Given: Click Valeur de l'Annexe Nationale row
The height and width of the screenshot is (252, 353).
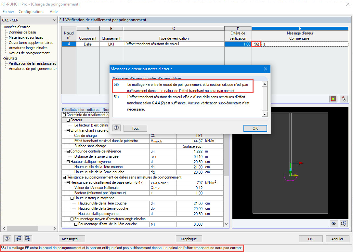Looking at the screenshot, I should click(142, 188).
